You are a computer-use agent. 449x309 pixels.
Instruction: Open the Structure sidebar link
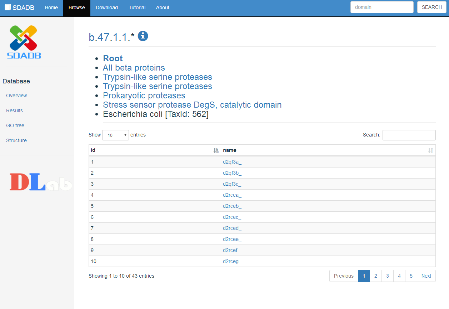pos(16,140)
